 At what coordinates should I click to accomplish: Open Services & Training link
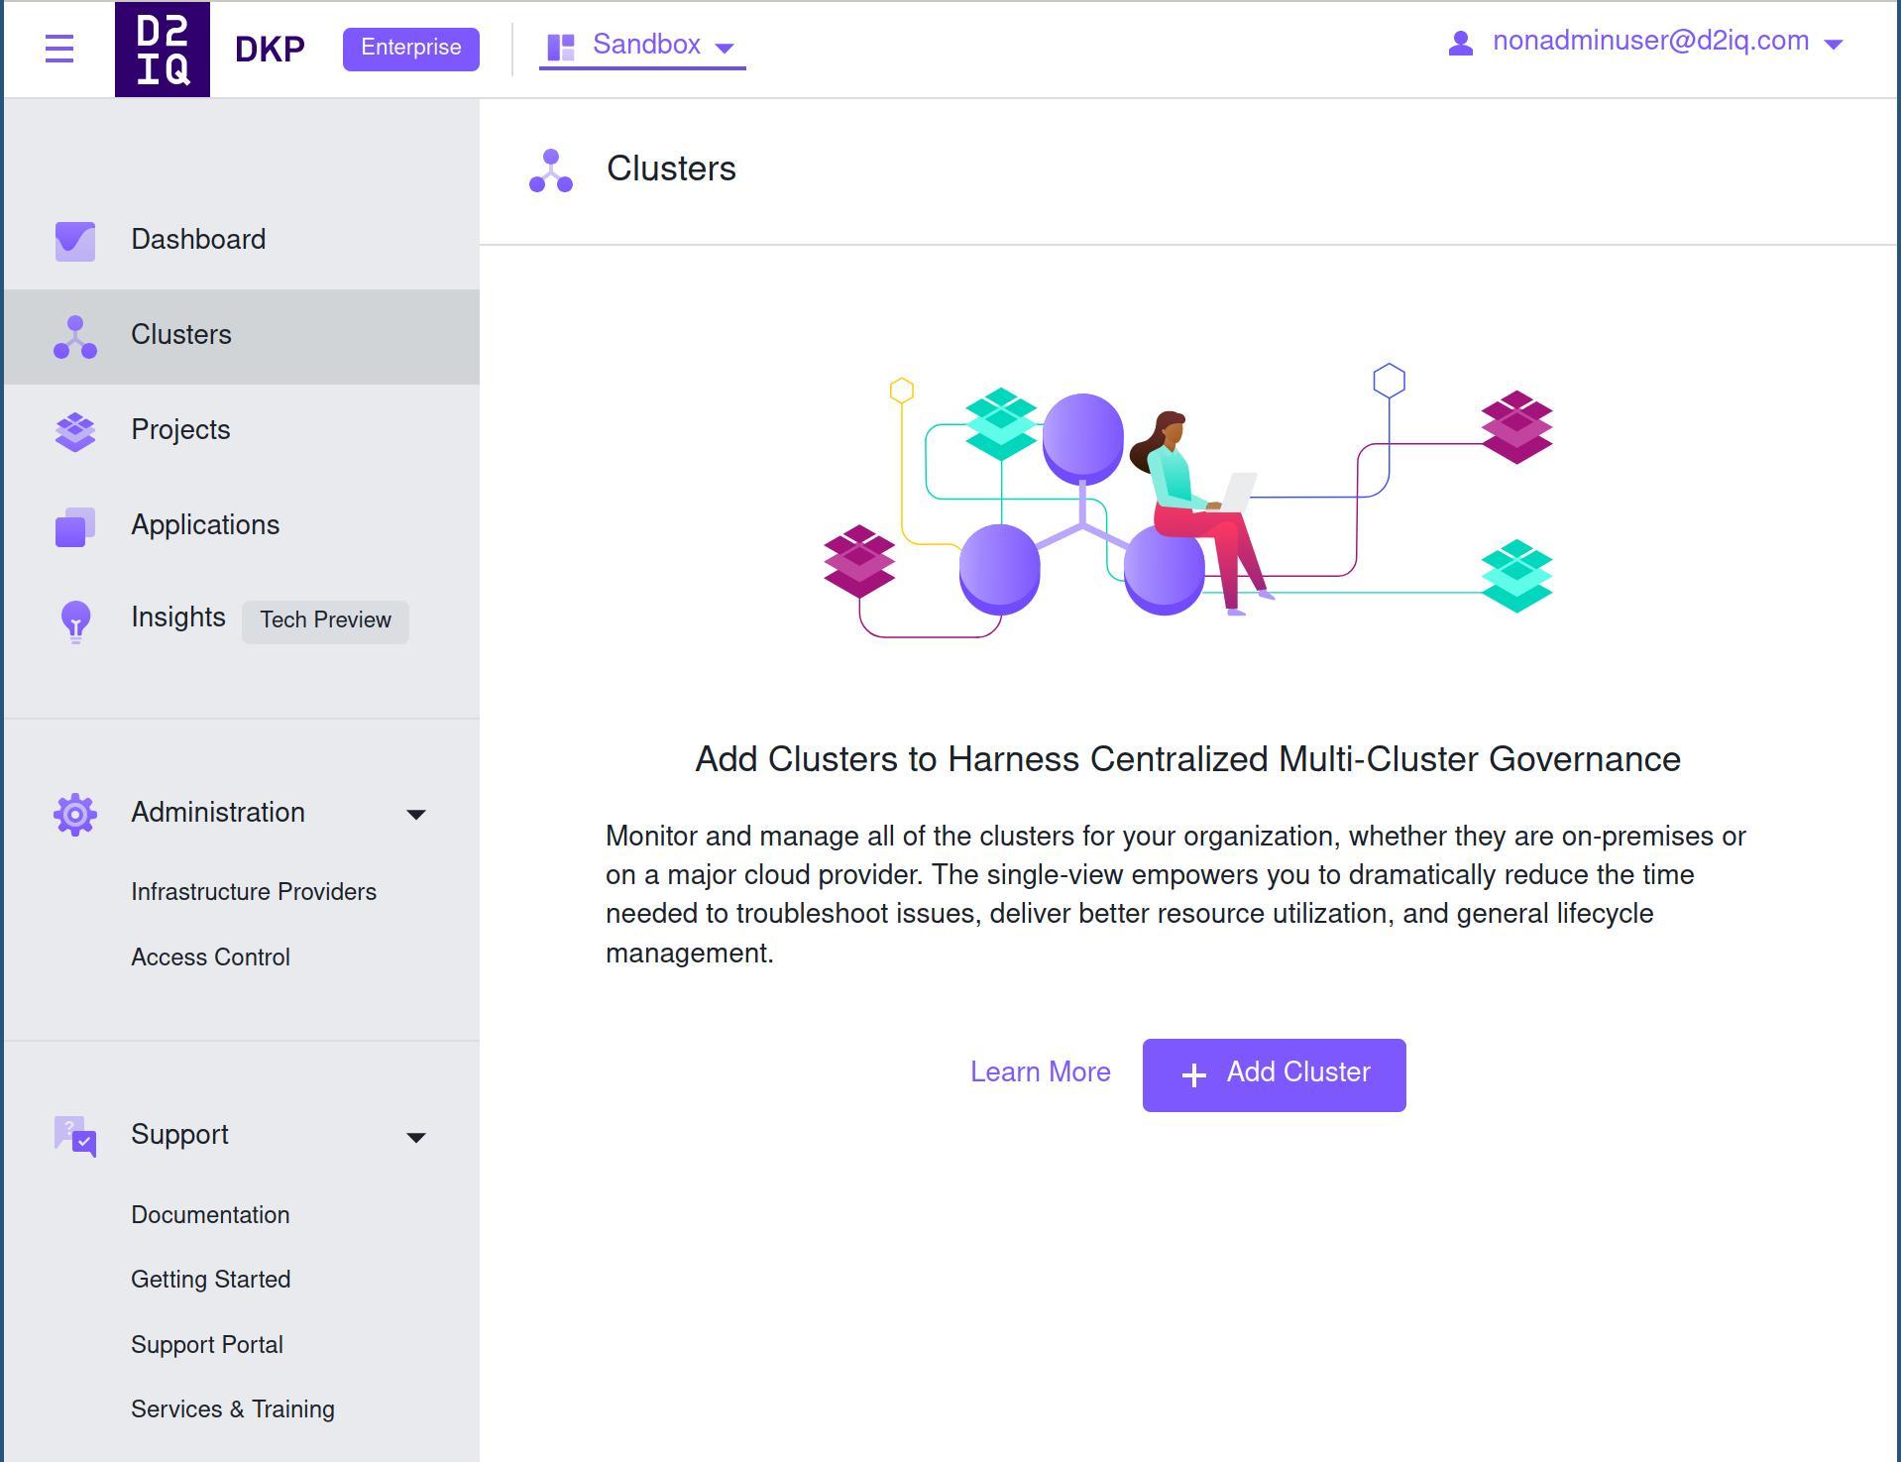233,1409
